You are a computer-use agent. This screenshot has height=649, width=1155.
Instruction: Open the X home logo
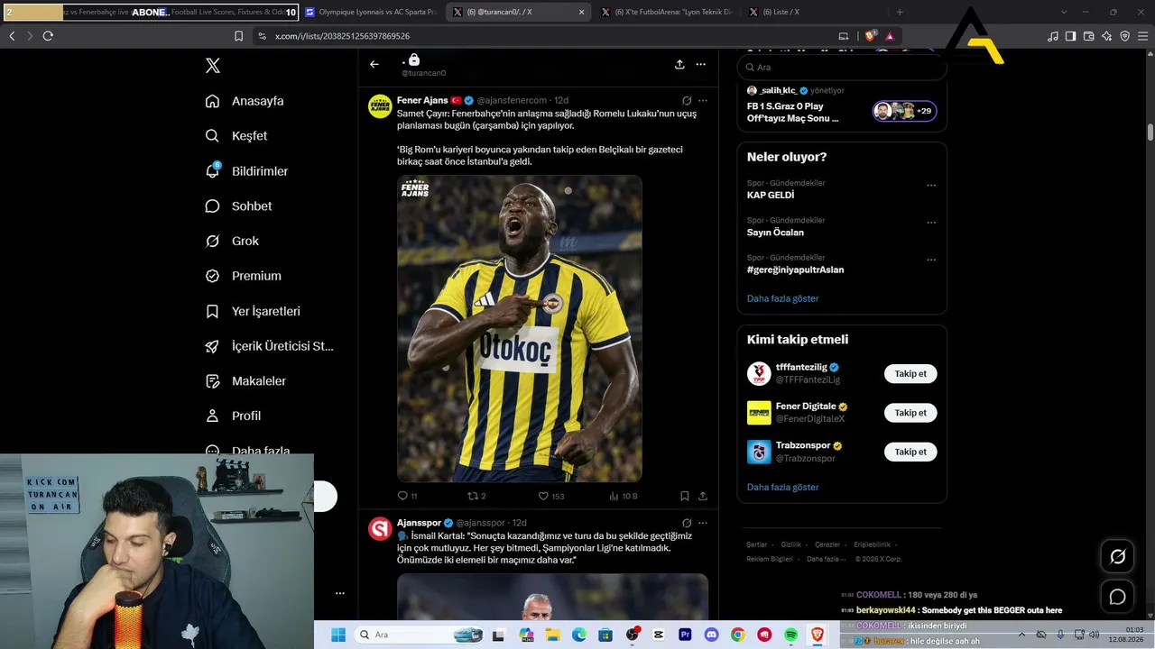[x=213, y=66]
